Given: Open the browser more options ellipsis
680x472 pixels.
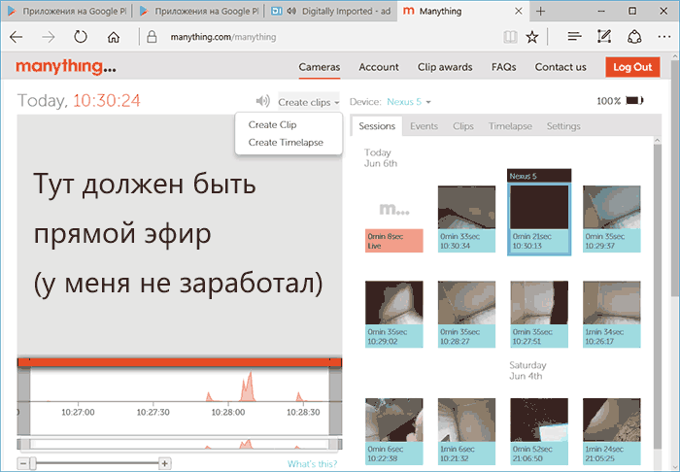Looking at the screenshot, I should pos(663,37).
